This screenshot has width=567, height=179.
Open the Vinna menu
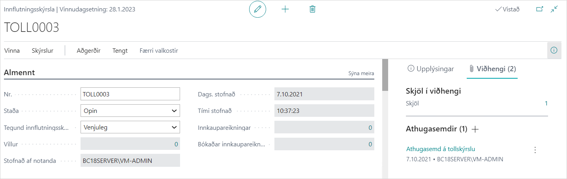(x=12, y=51)
